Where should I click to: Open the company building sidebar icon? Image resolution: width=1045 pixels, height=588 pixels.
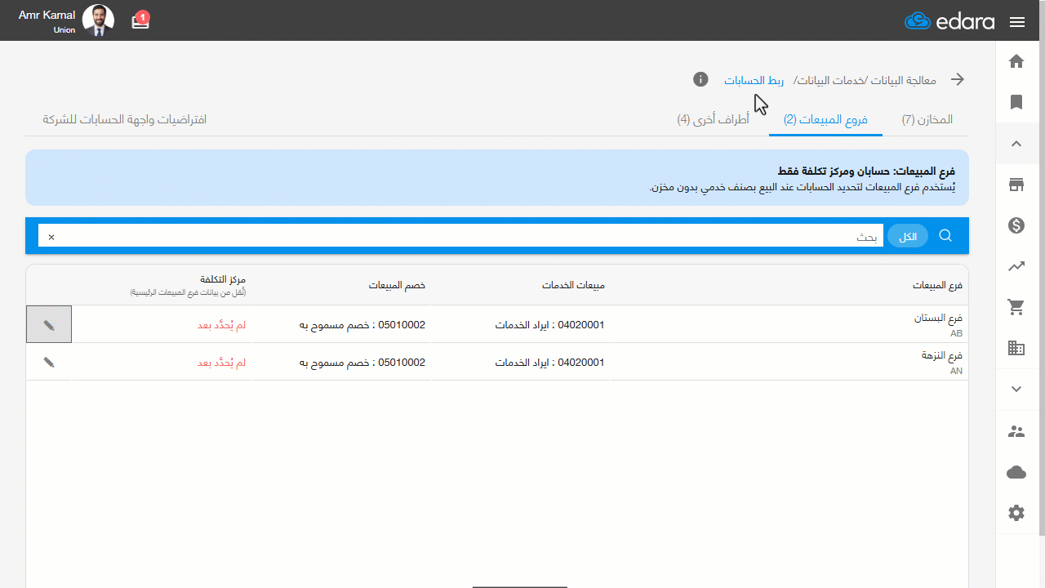point(1016,348)
